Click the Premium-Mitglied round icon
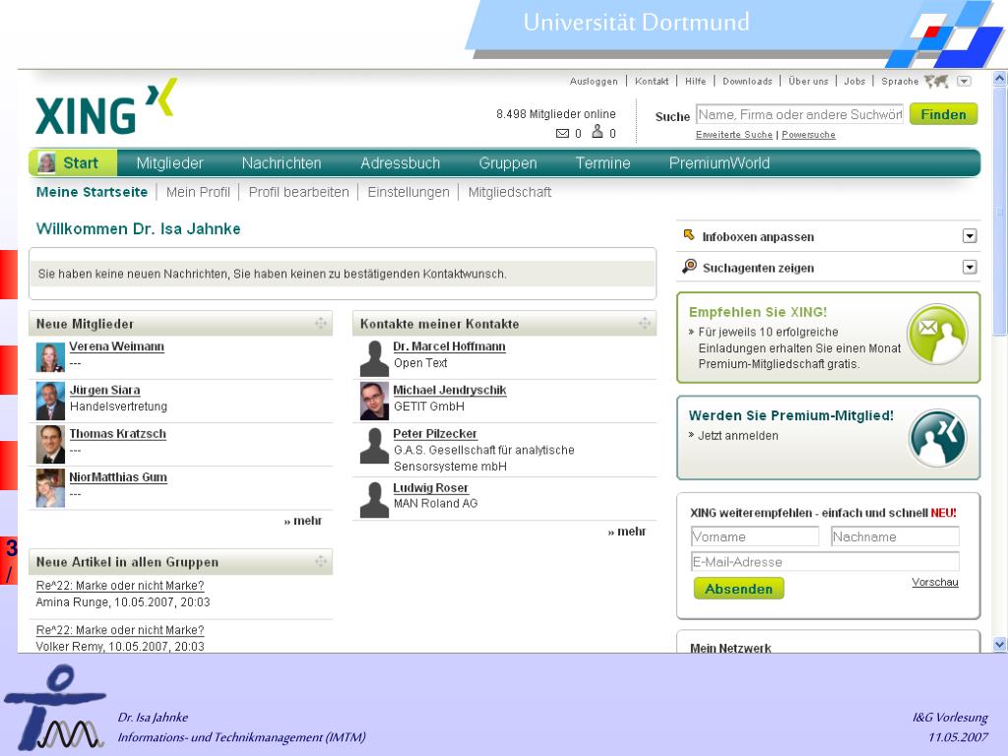The width and height of the screenshot is (1008, 756). (x=938, y=438)
